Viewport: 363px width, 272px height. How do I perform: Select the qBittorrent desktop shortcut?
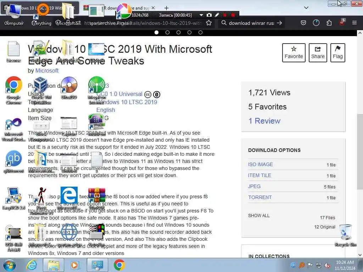click(14, 161)
